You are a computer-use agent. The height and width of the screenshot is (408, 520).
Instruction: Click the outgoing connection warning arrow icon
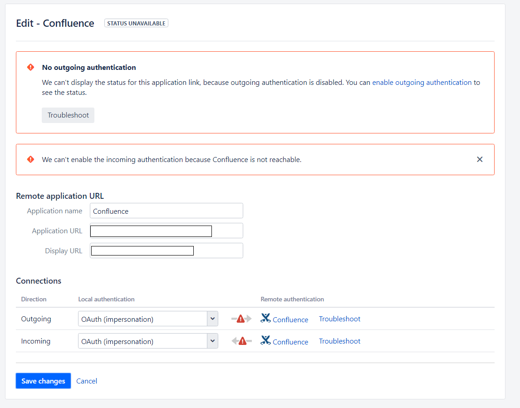click(x=241, y=319)
